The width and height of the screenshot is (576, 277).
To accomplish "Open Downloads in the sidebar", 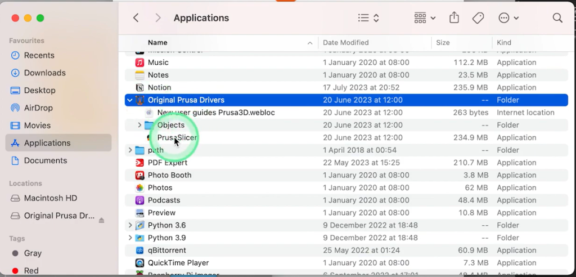I will pos(44,73).
